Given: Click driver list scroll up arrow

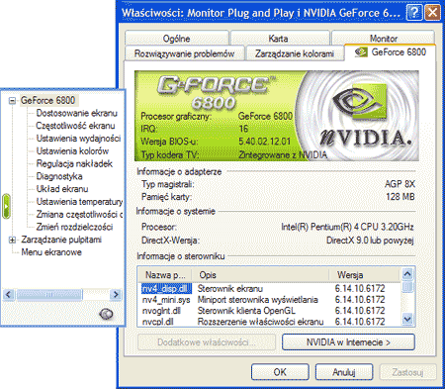Looking at the screenshot, I should 407,274.
